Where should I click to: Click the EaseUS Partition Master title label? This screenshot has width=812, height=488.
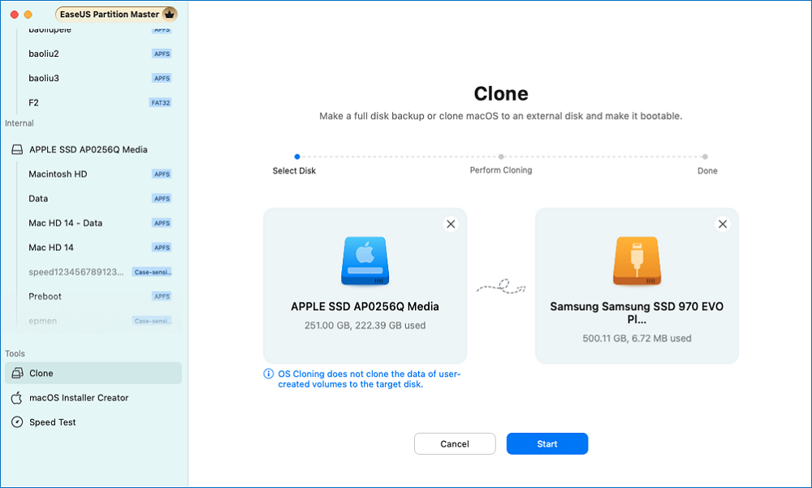(110, 14)
